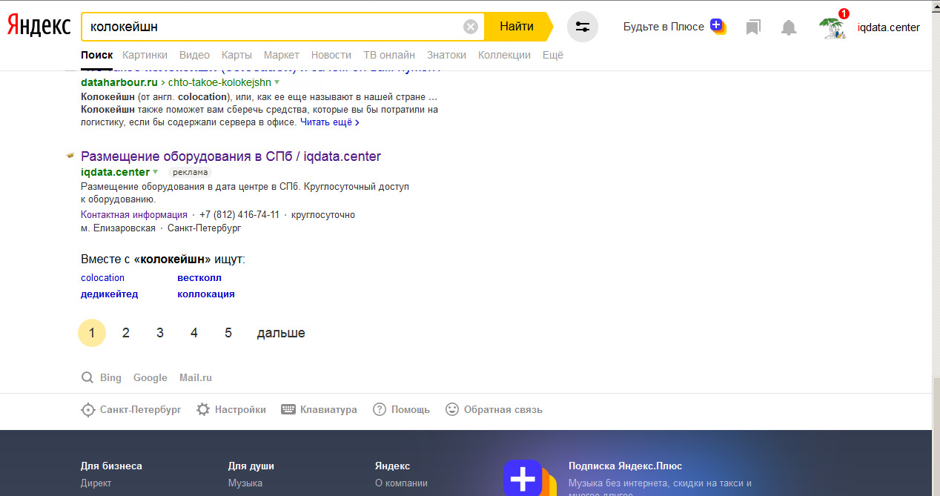Switch to the Маркет tab
940x496 pixels.
tap(282, 55)
